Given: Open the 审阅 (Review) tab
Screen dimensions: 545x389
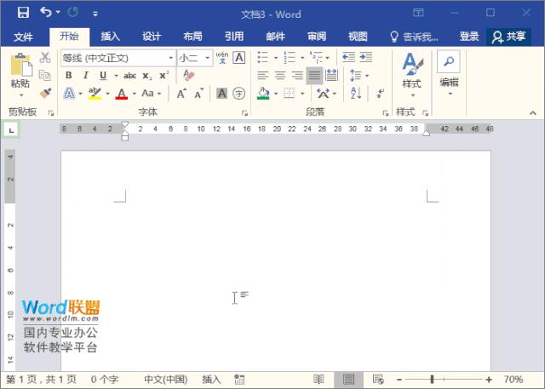Looking at the screenshot, I should click(317, 37).
